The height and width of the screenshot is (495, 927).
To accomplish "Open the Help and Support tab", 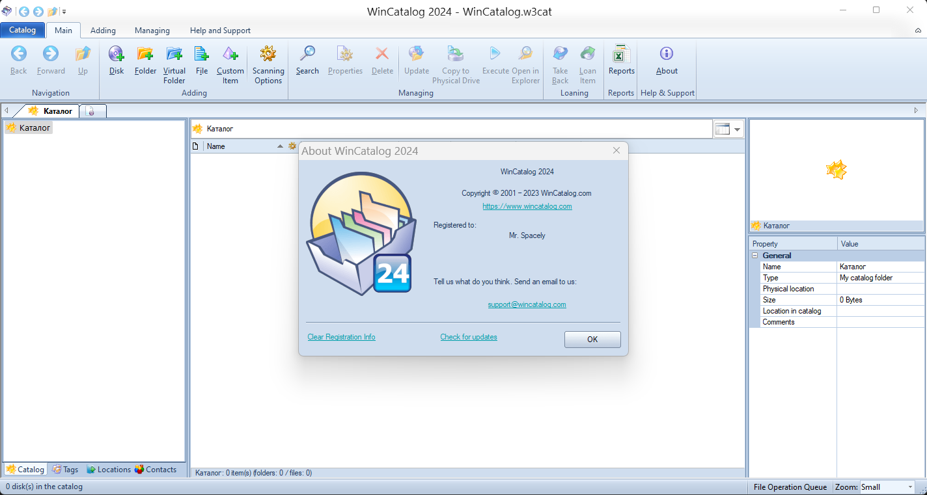I will (x=220, y=30).
